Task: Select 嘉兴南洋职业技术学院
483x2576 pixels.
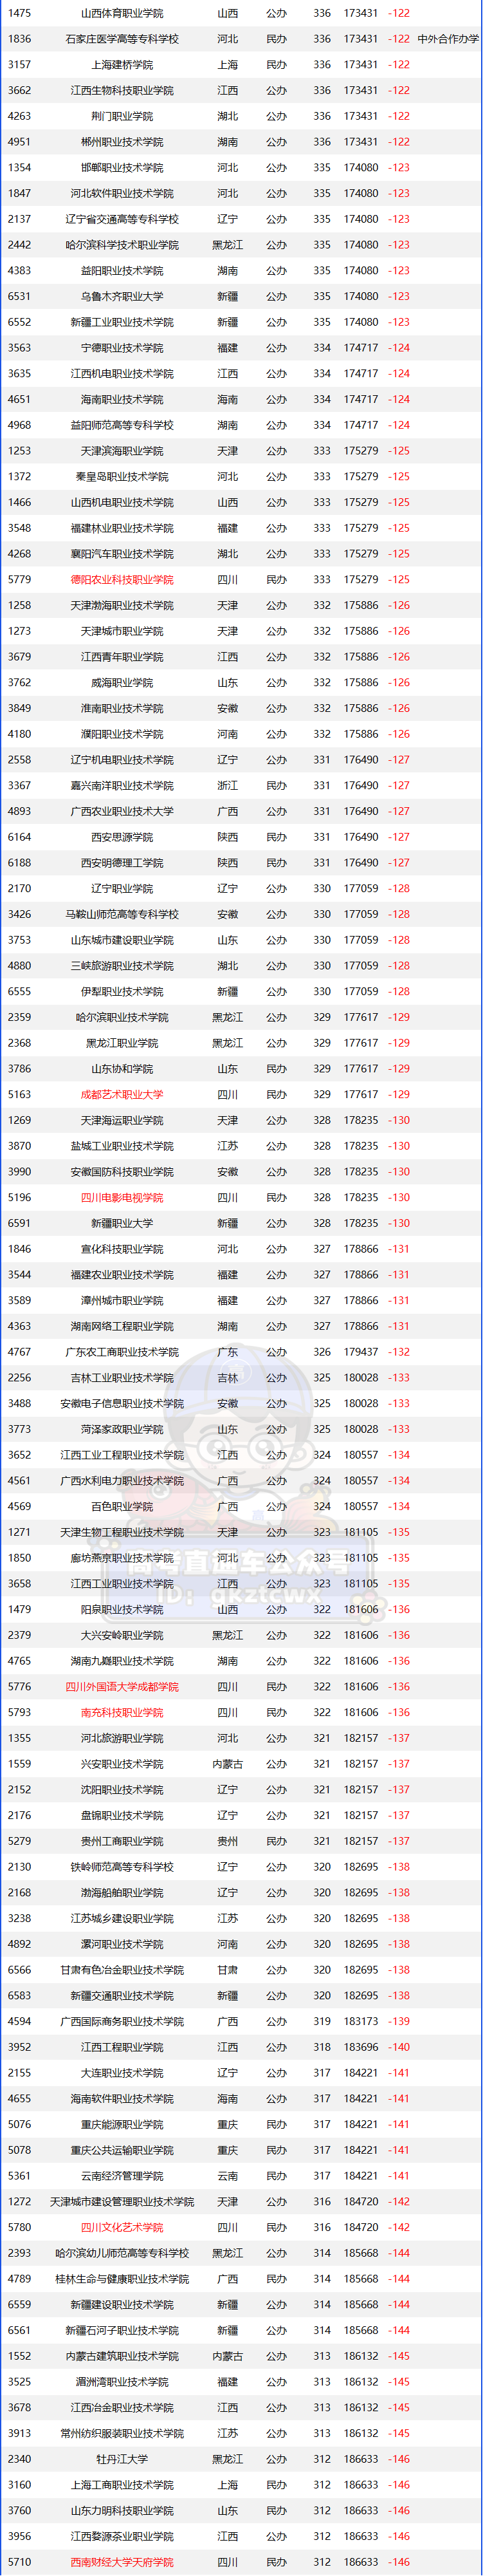Action: (122, 786)
